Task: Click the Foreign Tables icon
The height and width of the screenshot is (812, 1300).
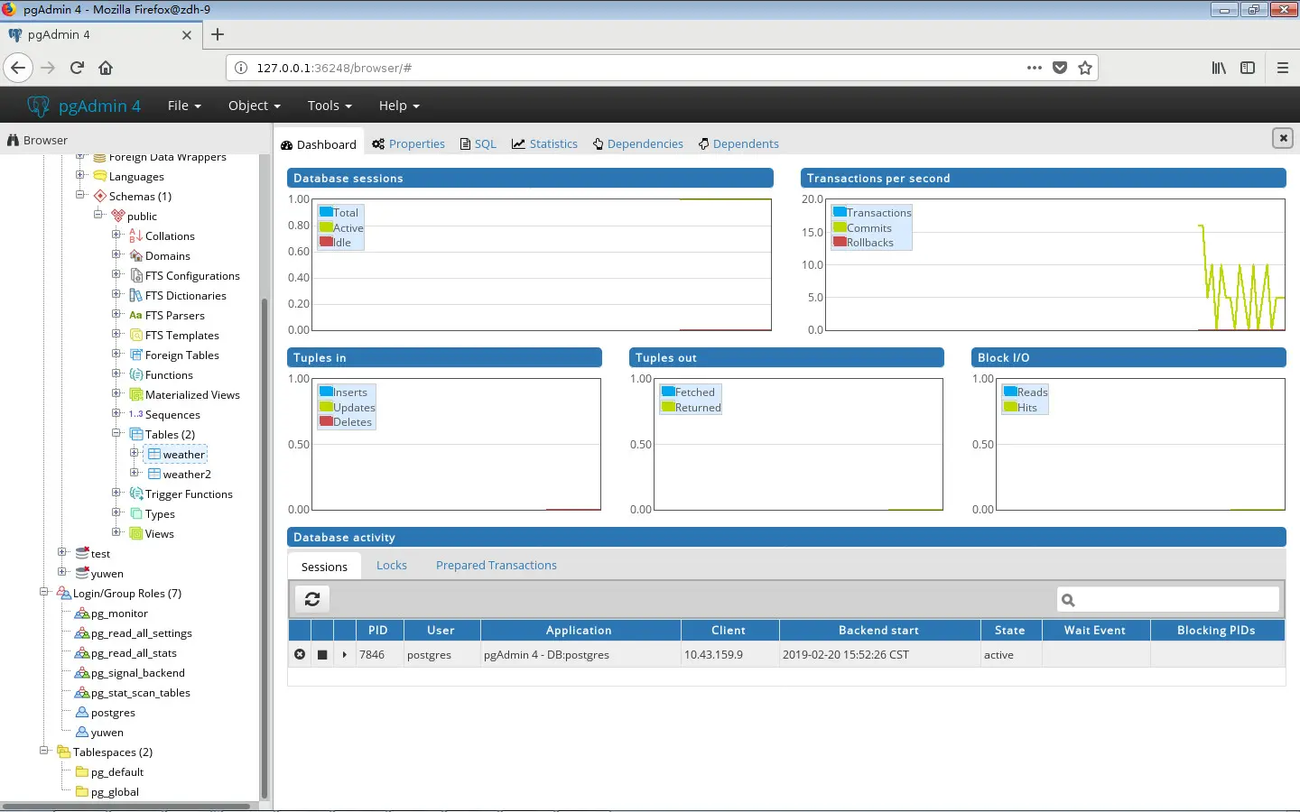Action: pyautogui.click(x=136, y=355)
